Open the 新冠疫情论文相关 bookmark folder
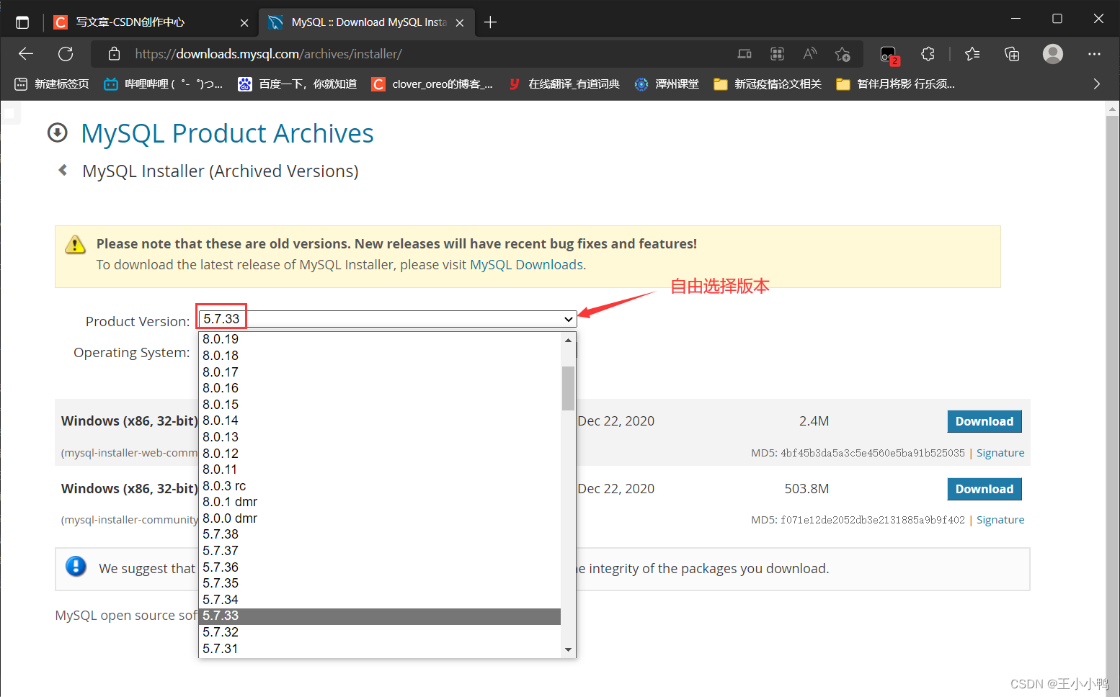This screenshot has width=1120, height=697. pyautogui.click(x=768, y=84)
